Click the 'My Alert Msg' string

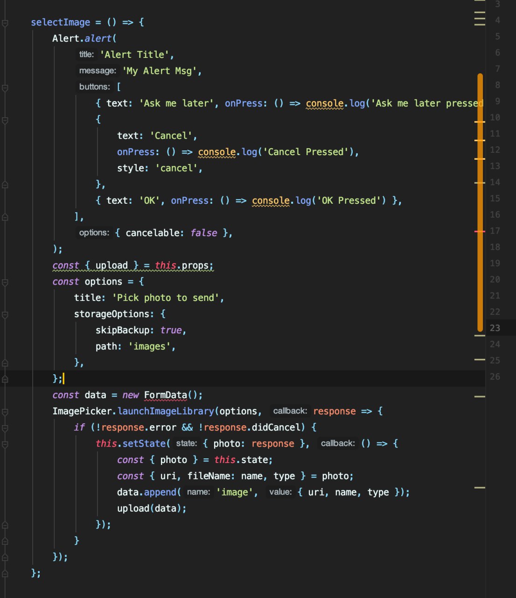159,71
